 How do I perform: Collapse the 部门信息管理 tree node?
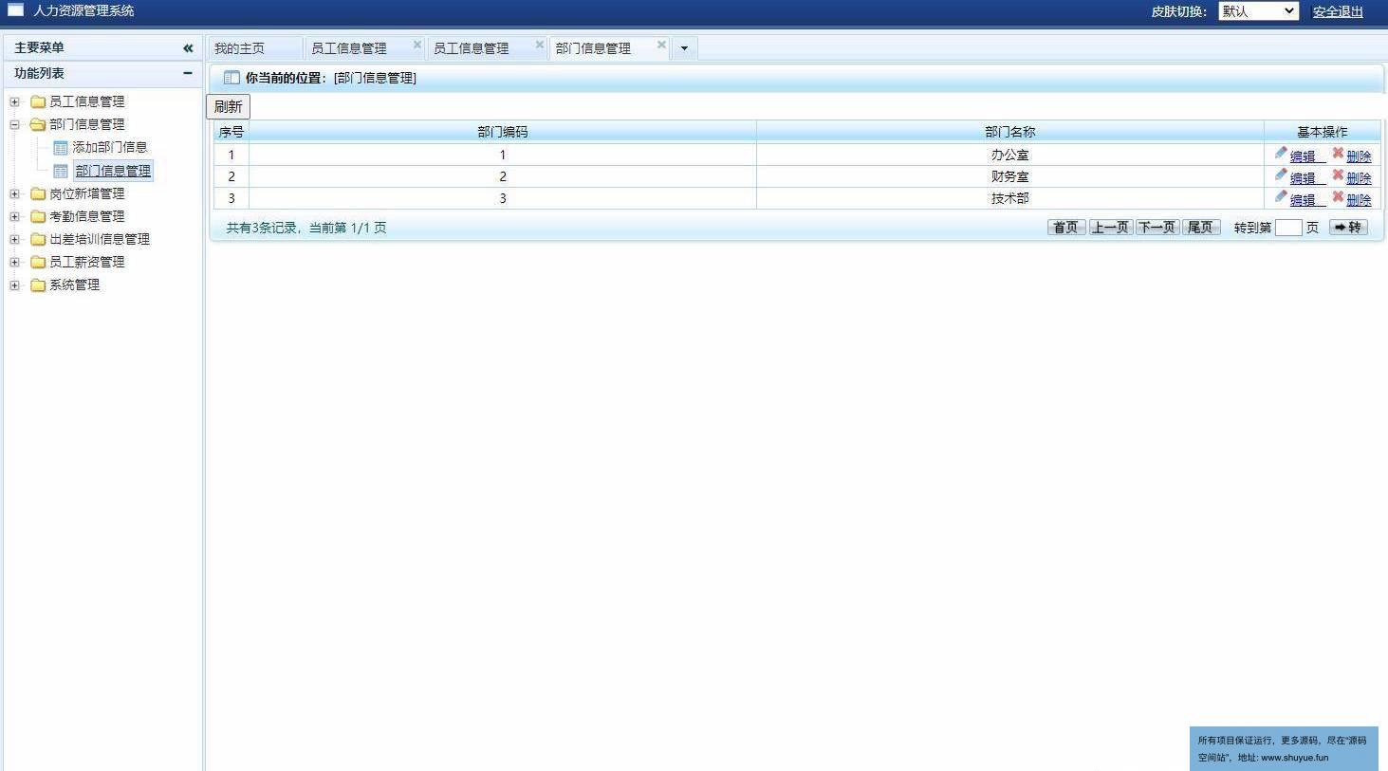point(14,124)
